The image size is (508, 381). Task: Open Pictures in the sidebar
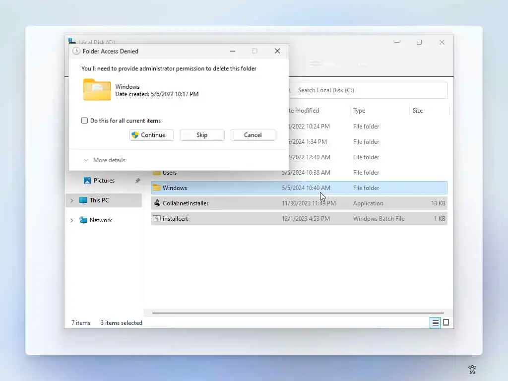click(x=104, y=181)
